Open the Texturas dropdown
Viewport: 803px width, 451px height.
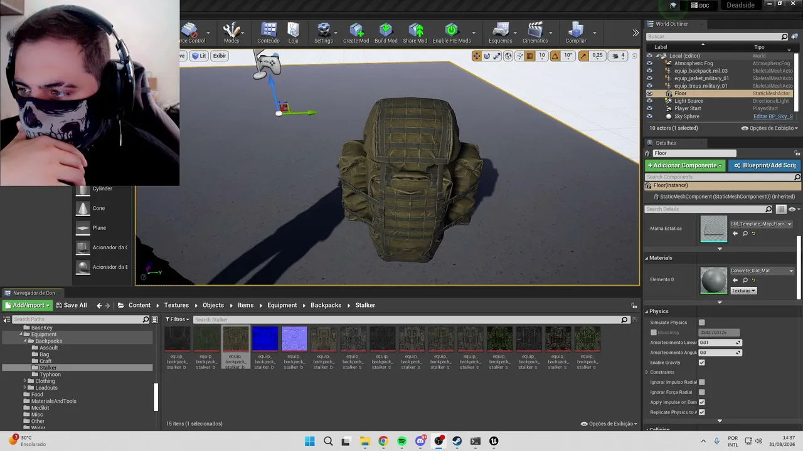[743, 291]
